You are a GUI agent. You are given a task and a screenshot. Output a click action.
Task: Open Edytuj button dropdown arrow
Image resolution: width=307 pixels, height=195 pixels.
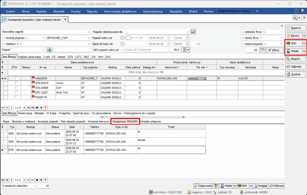(x=304, y=36)
